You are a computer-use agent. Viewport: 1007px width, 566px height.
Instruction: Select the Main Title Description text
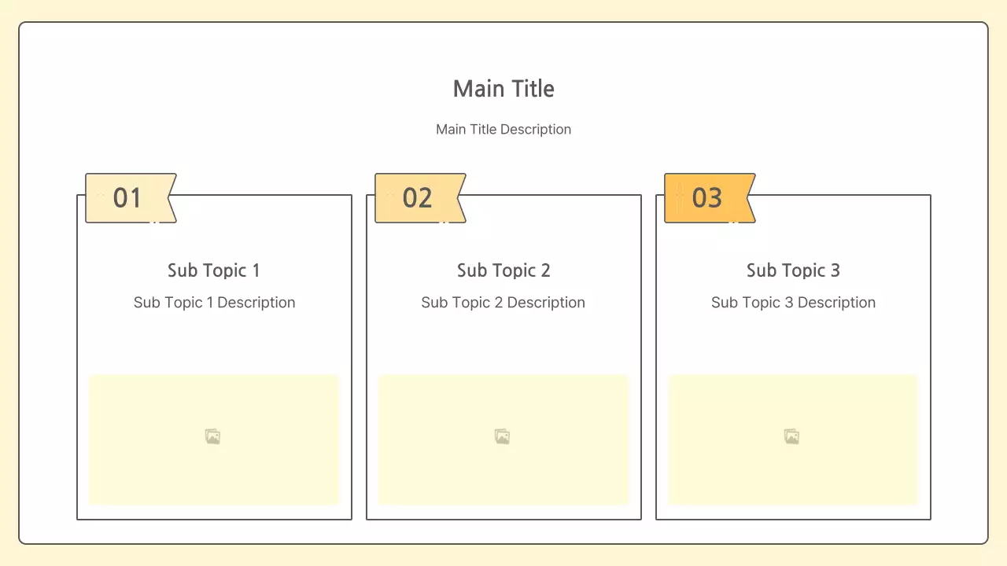point(503,129)
